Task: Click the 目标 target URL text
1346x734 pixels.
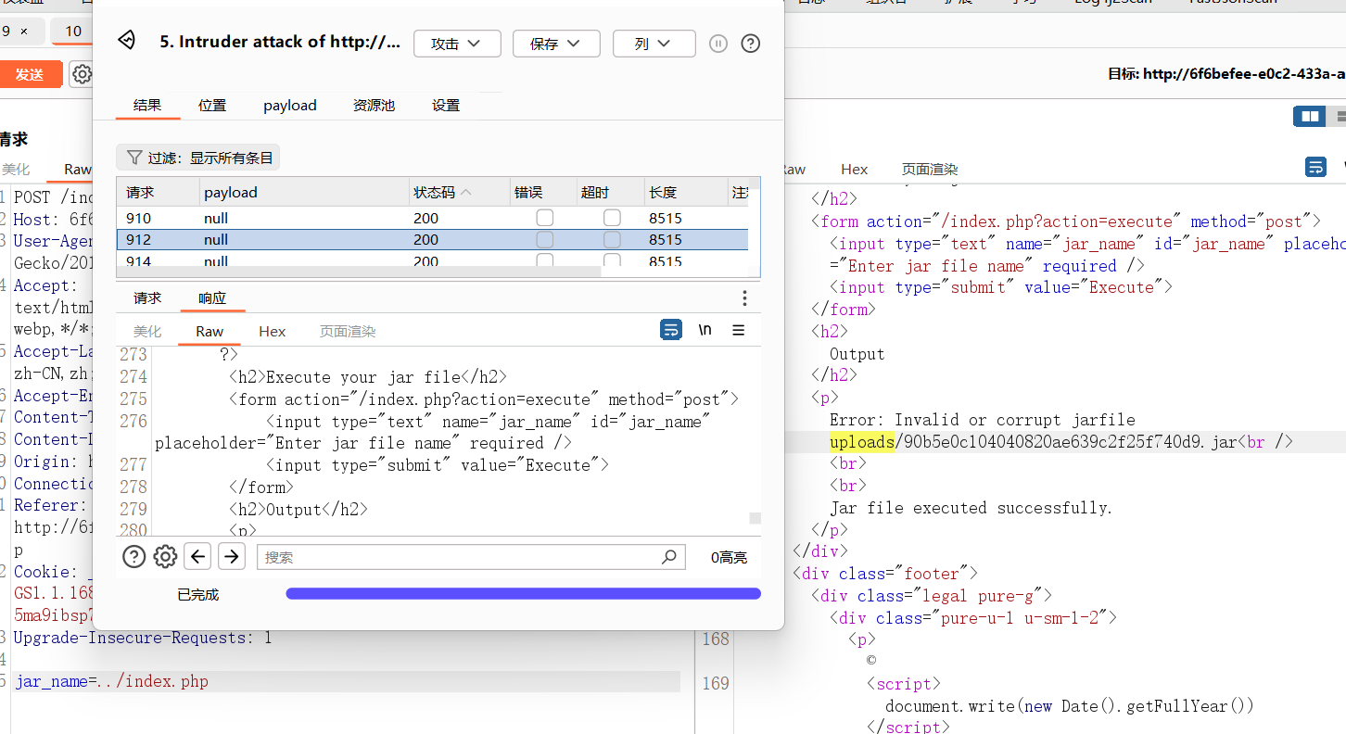Action: pos(1226,73)
